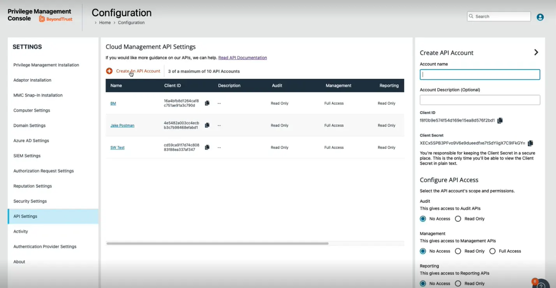The image size is (556, 288).
Task: Collapse the Create API Account panel
Action: [536, 52]
